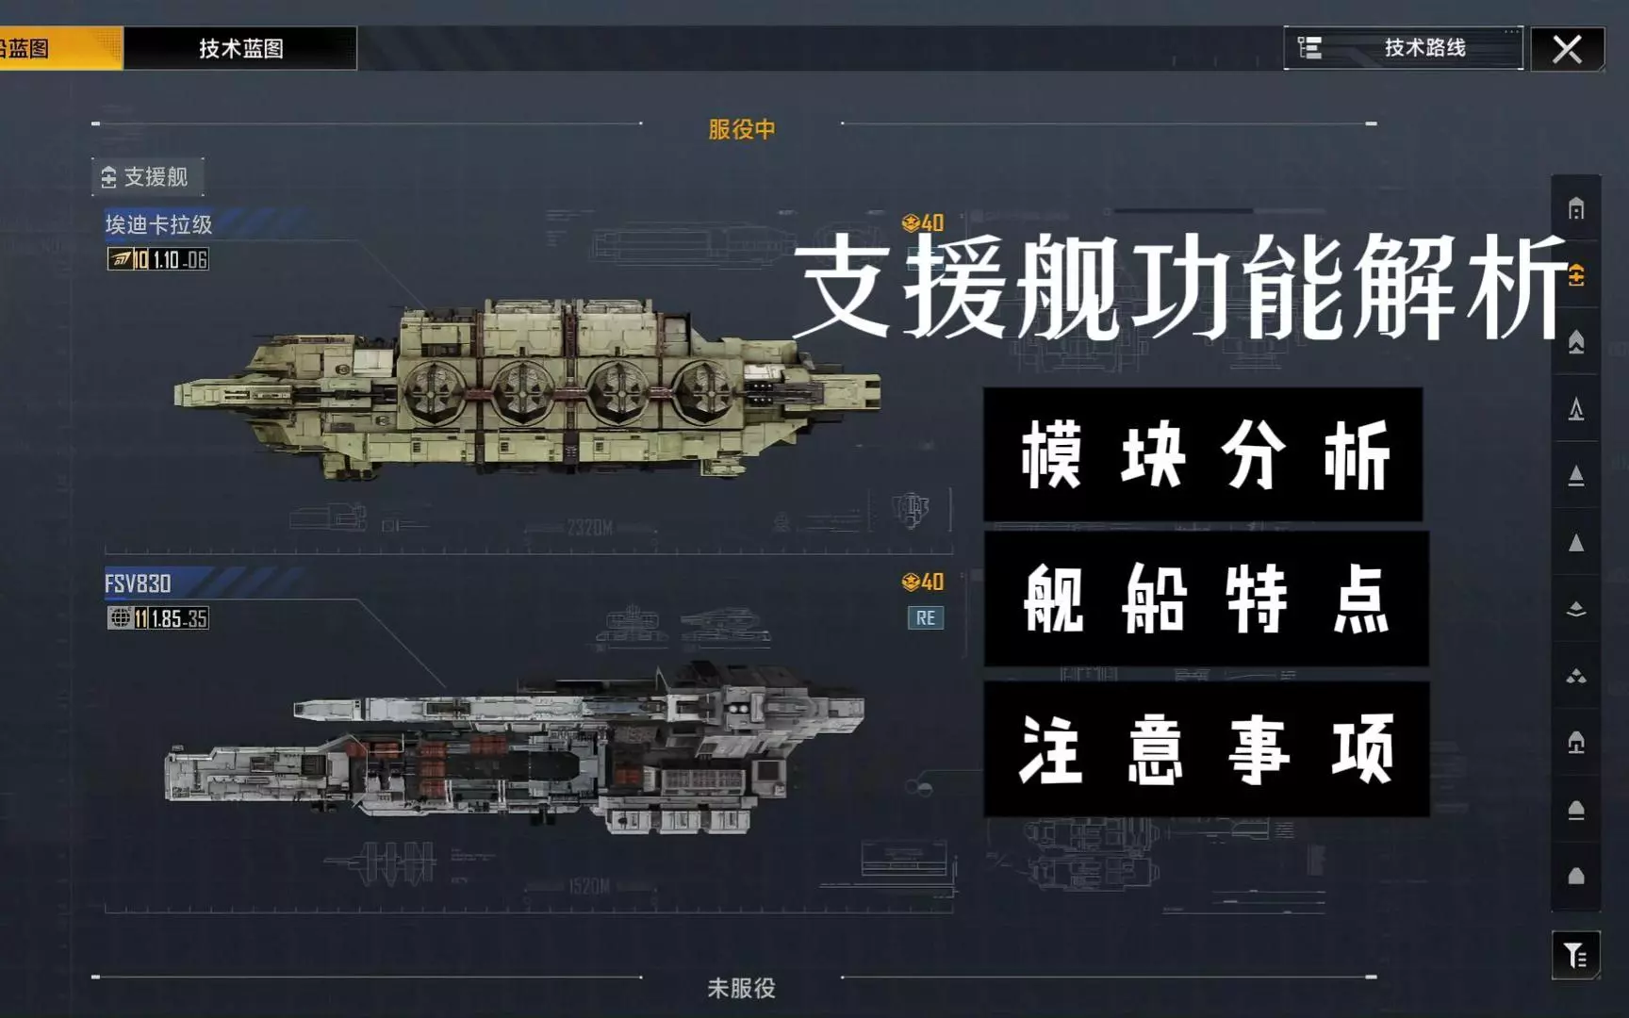Viewport: 1629px width, 1018px height.
Task: Click the FSV830 name label
Action: click(x=138, y=583)
